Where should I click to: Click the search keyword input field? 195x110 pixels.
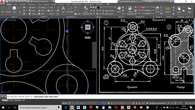click(x=130, y=2)
